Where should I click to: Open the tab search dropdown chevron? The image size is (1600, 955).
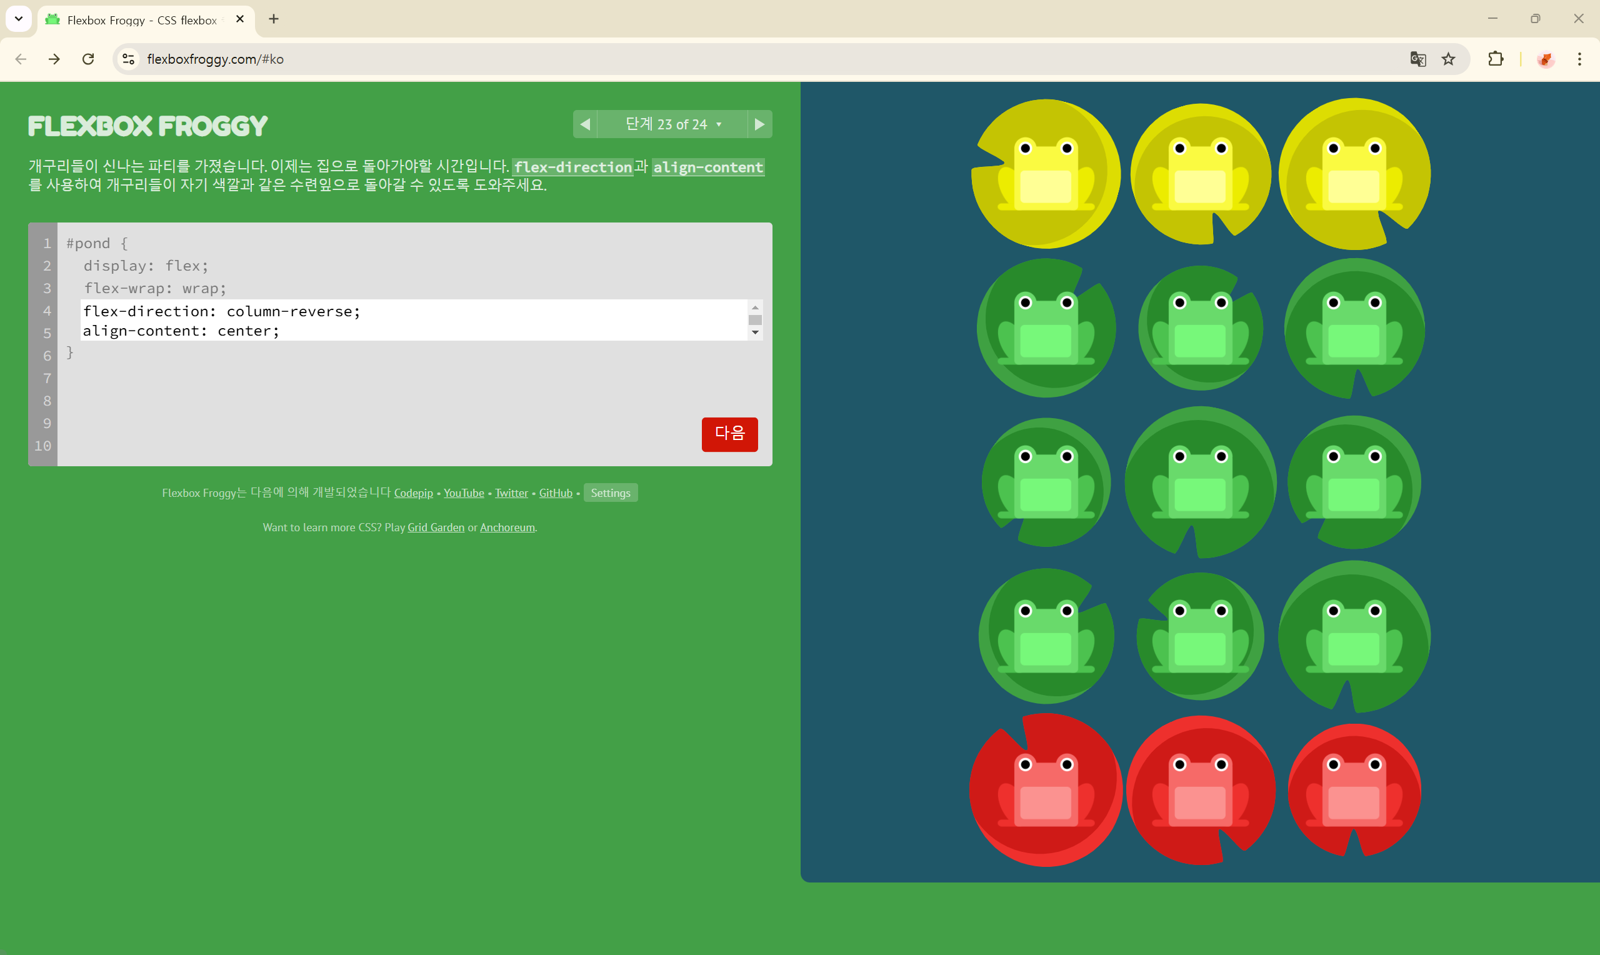[x=19, y=19]
